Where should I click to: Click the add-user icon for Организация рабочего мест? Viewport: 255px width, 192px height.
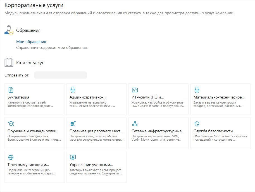73,124
